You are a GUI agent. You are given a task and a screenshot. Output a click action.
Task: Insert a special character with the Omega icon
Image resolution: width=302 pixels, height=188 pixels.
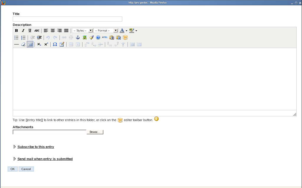(55, 44)
